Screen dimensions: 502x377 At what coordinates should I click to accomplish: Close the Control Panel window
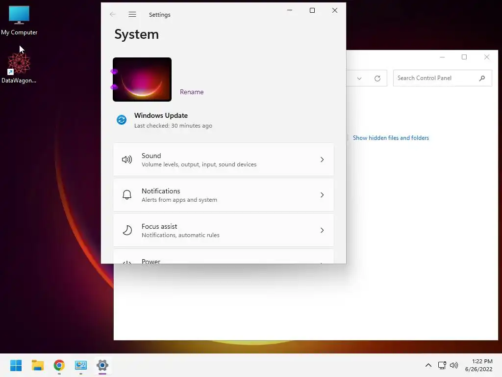click(487, 57)
